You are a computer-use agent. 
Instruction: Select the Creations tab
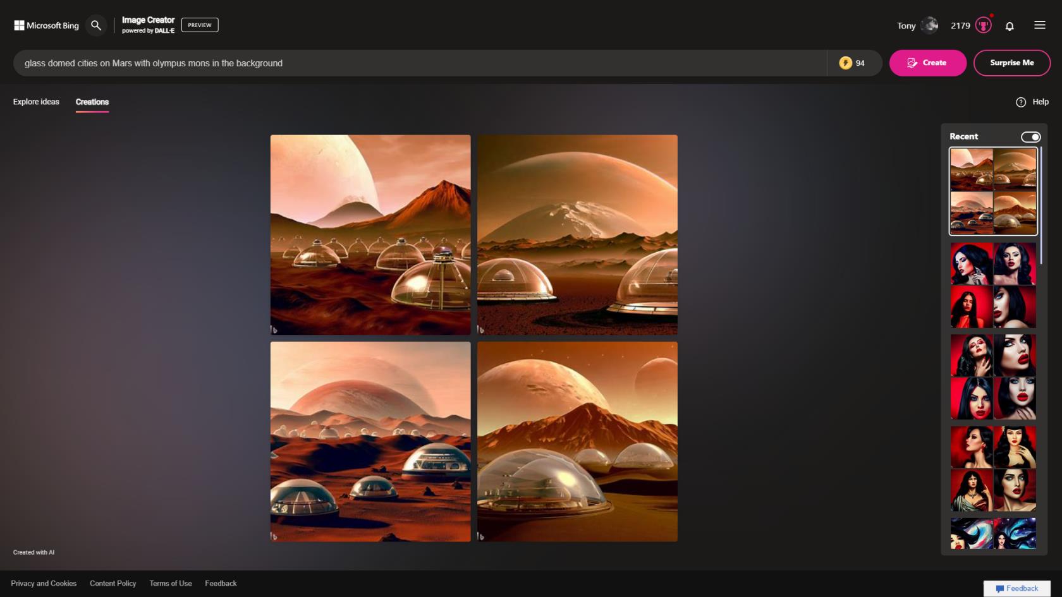(x=92, y=102)
